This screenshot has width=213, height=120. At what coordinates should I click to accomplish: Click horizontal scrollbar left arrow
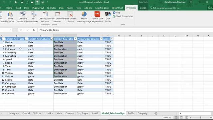click(x=180, y=113)
